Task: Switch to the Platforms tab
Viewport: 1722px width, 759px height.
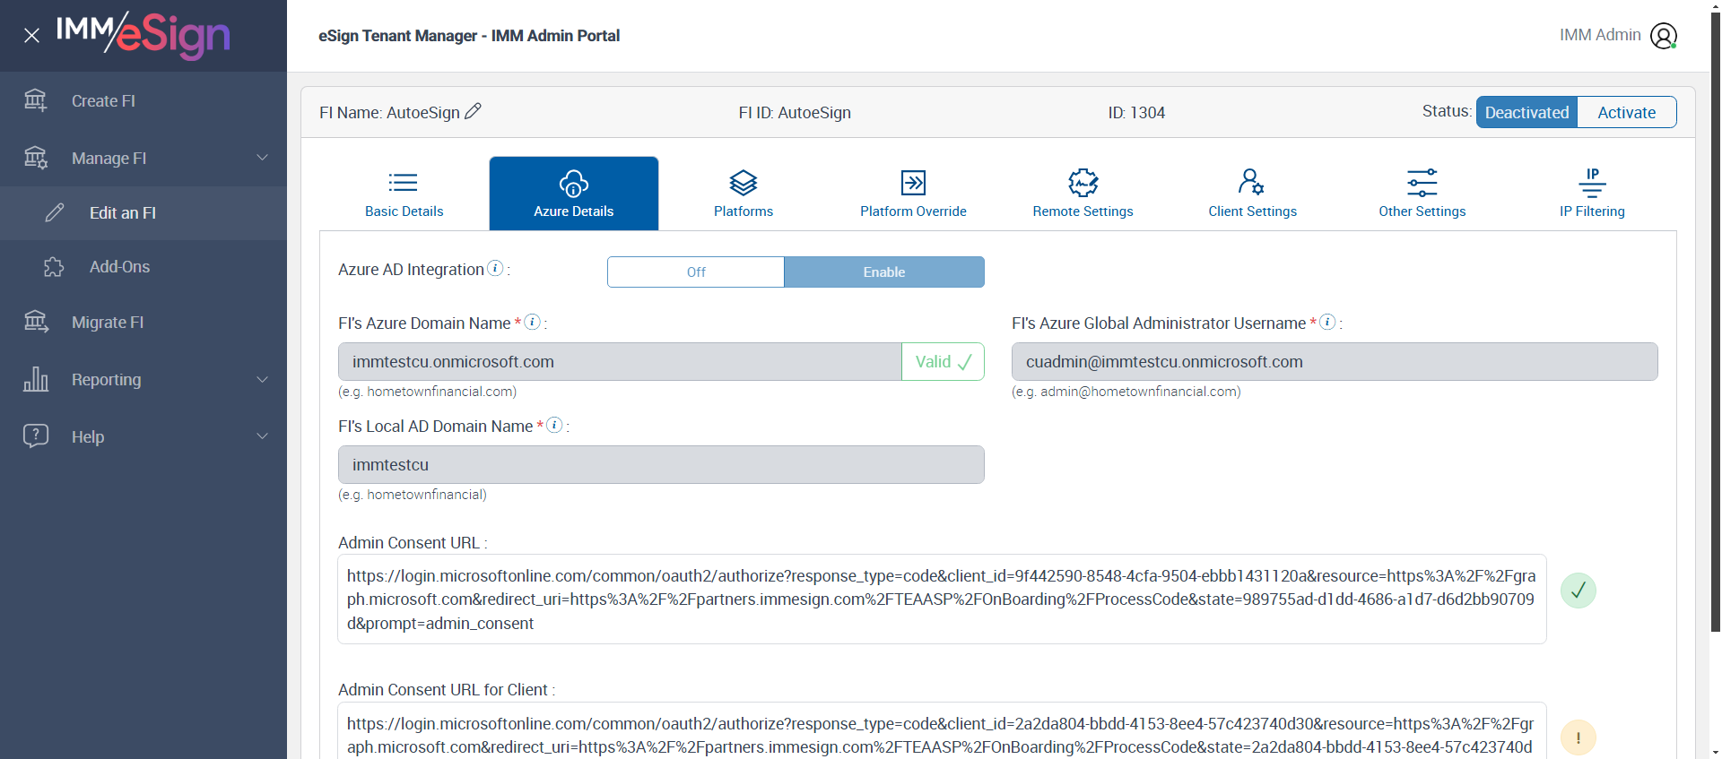Action: point(744,194)
